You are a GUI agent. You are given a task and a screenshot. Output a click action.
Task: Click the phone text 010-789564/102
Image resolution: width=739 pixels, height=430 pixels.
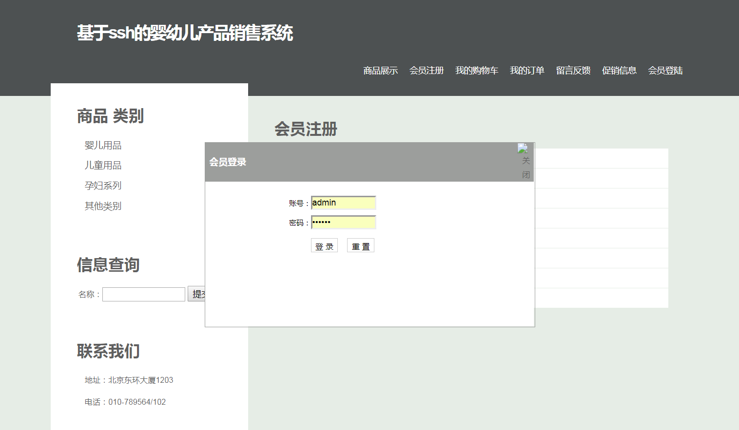tap(137, 402)
